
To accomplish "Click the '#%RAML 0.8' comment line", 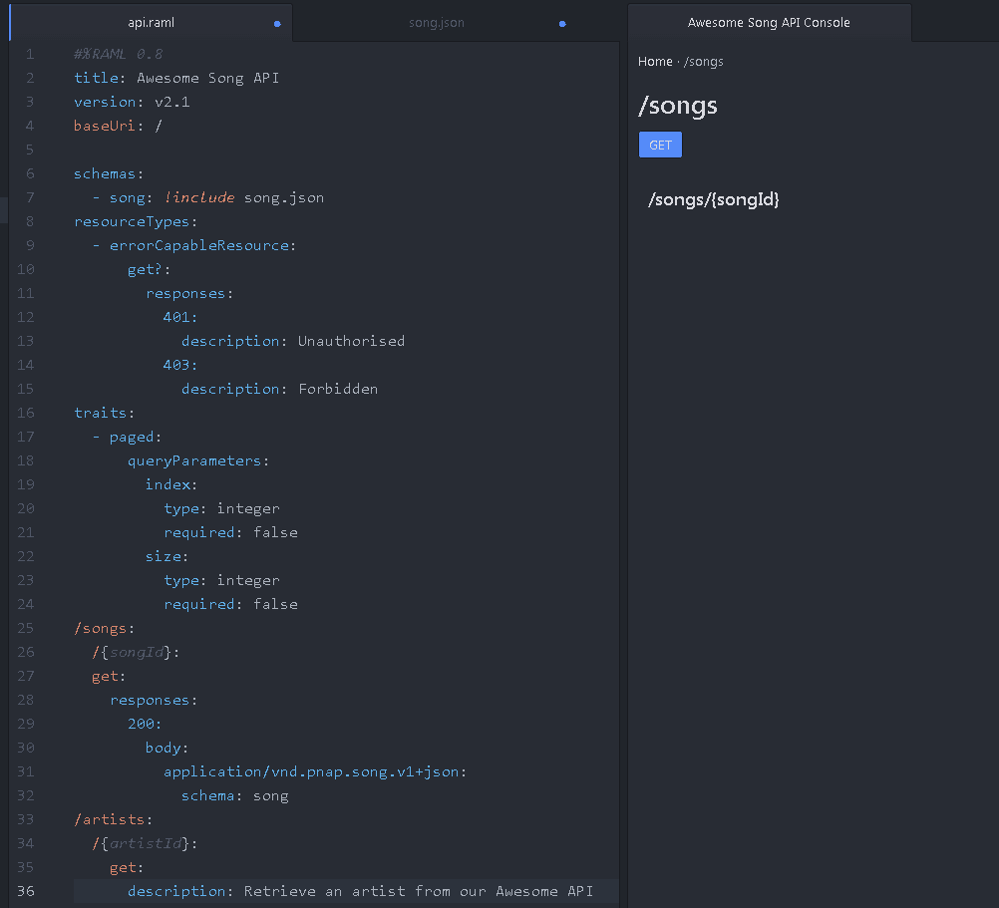I will 119,54.
